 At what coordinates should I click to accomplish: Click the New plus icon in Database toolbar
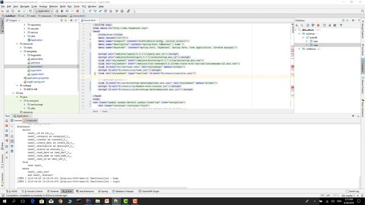point(297,25)
